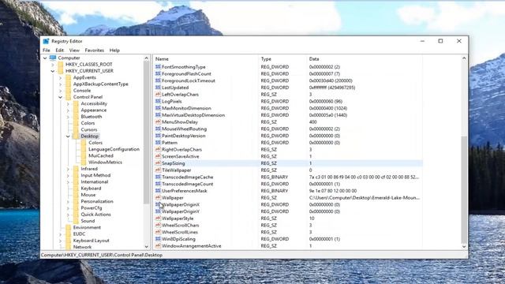Image resolution: width=505 pixels, height=284 pixels.
Task: Open the View menu
Action: point(74,50)
